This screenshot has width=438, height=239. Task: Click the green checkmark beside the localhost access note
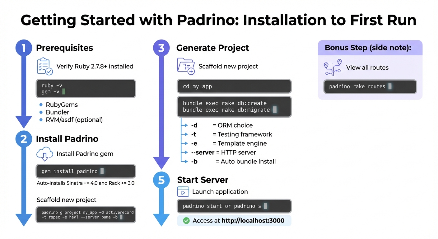[186, 221]
